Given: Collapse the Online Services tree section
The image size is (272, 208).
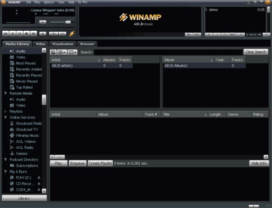Looking at the screenshot, I should [5, 118].
